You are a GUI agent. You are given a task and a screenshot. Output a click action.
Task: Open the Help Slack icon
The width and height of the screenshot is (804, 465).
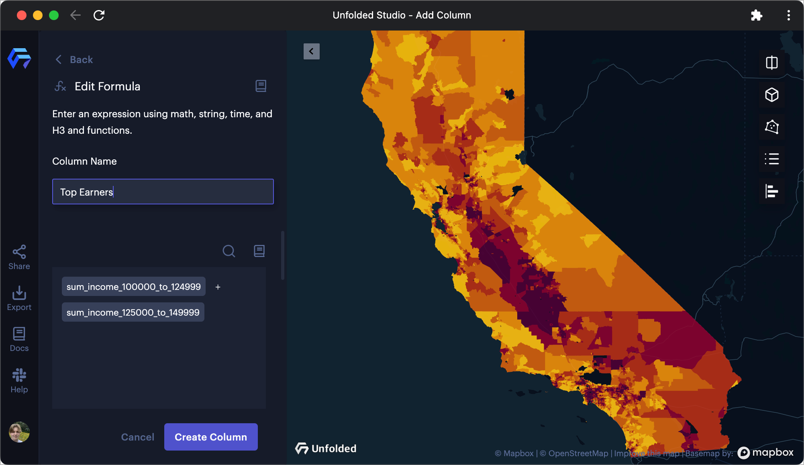(x=19, y=381)
